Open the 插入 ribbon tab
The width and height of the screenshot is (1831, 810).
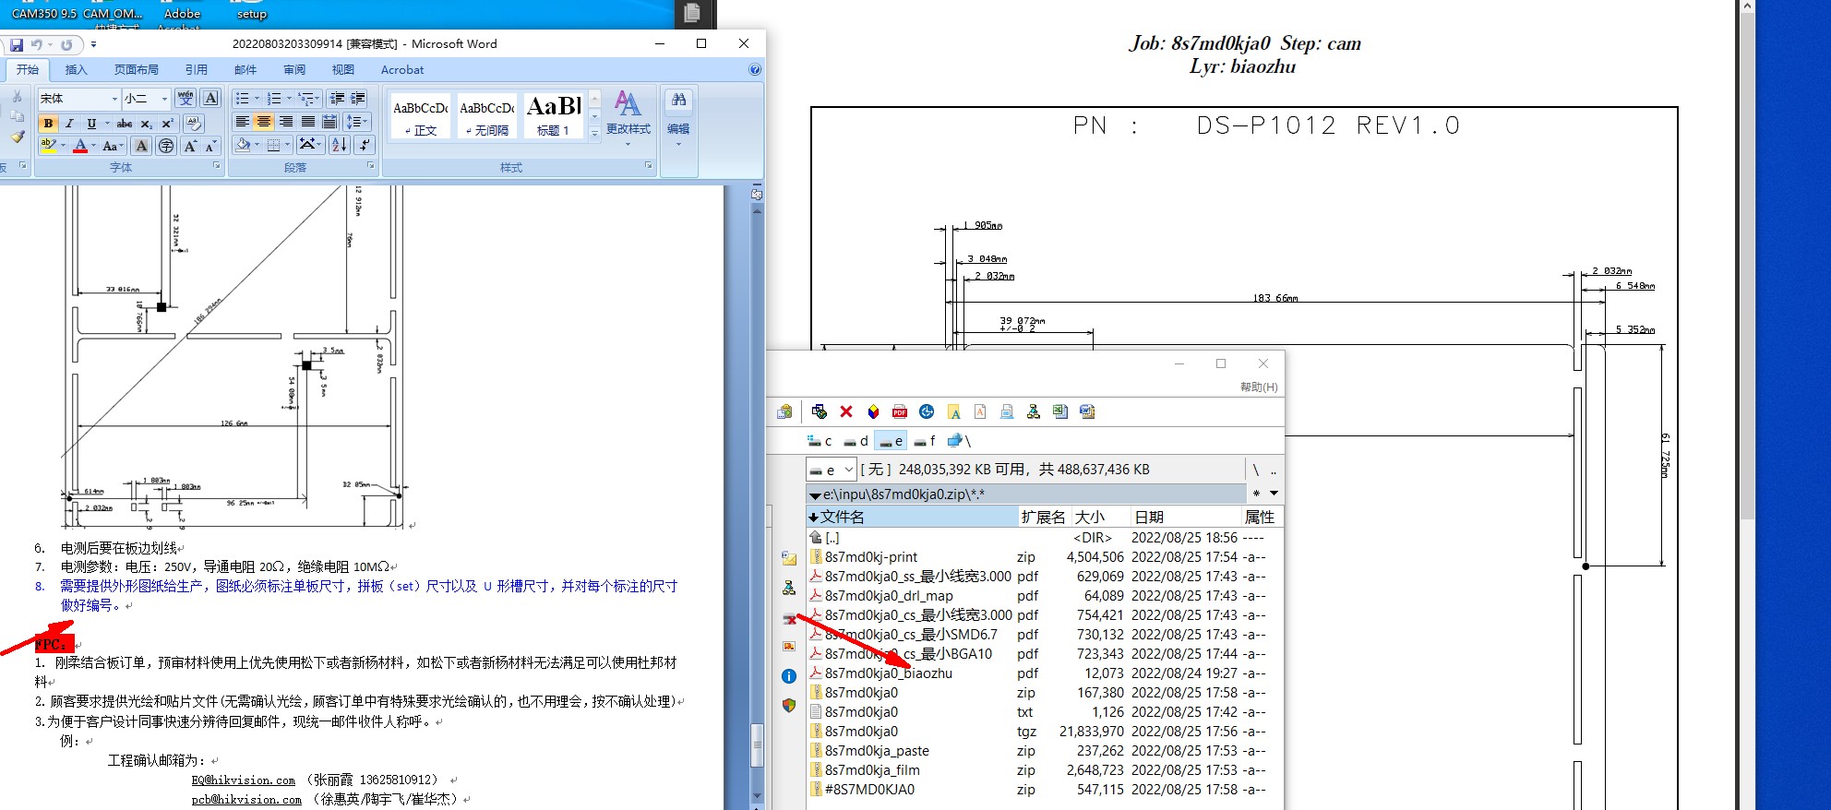[77, 70]
